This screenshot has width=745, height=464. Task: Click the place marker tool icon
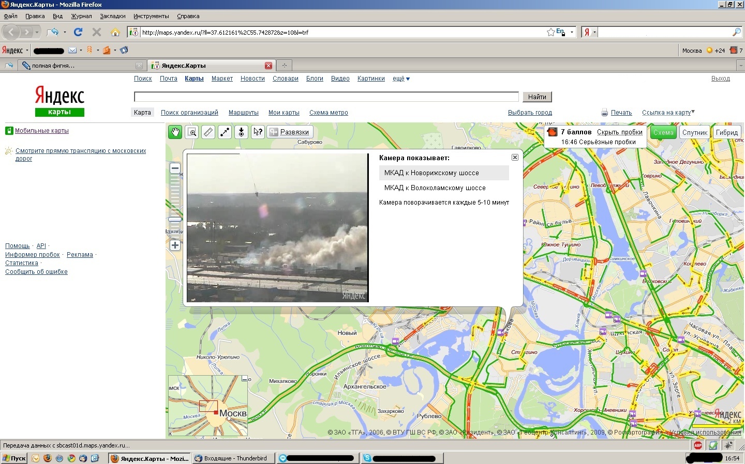click(x=241, y=132)
